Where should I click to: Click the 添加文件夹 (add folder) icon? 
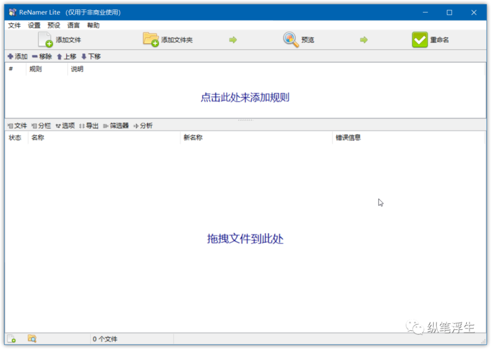point(151,40)
